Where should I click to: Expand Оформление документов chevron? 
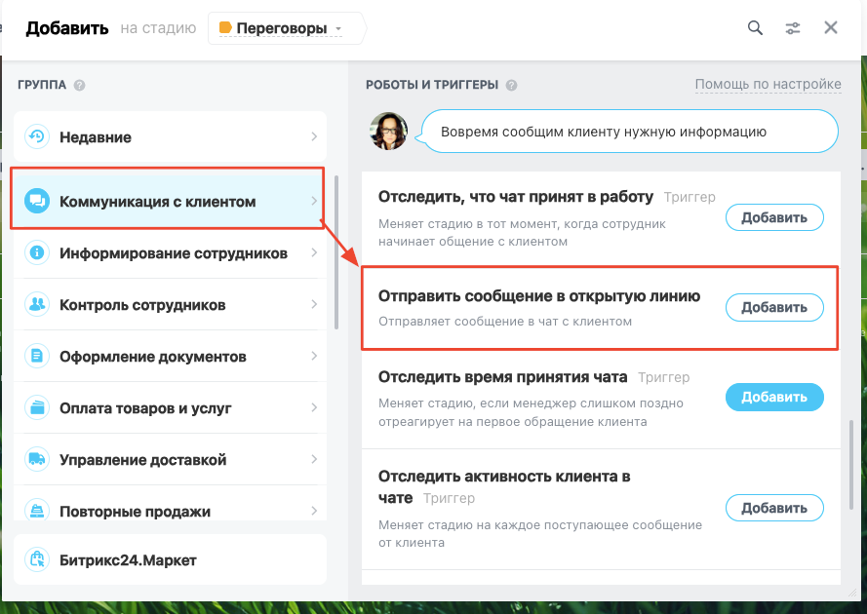tap(314, 356)
